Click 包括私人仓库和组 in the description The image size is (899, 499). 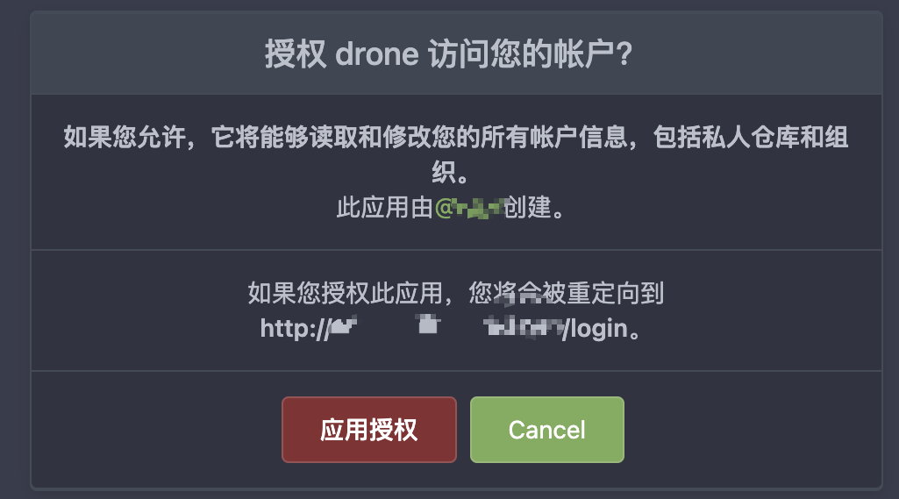pyautogui.click(x=751, y=138)
